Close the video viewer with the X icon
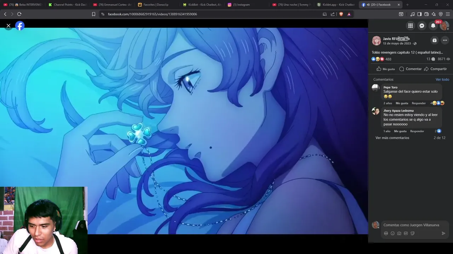This screenshot has width=453, height=254. pos(8,26)
